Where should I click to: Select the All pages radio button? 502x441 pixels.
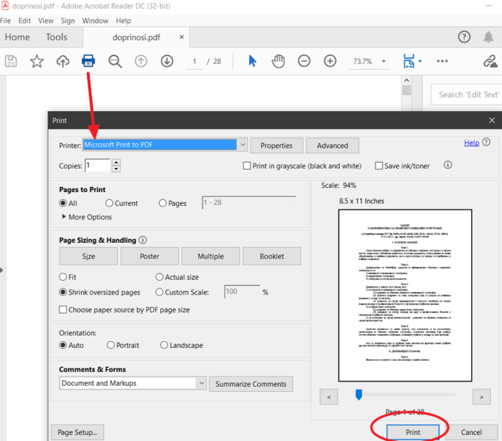tap(63, 203)
